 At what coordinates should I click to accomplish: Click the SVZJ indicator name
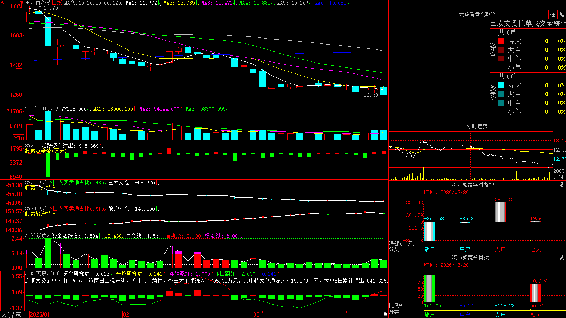coord(31,146)
